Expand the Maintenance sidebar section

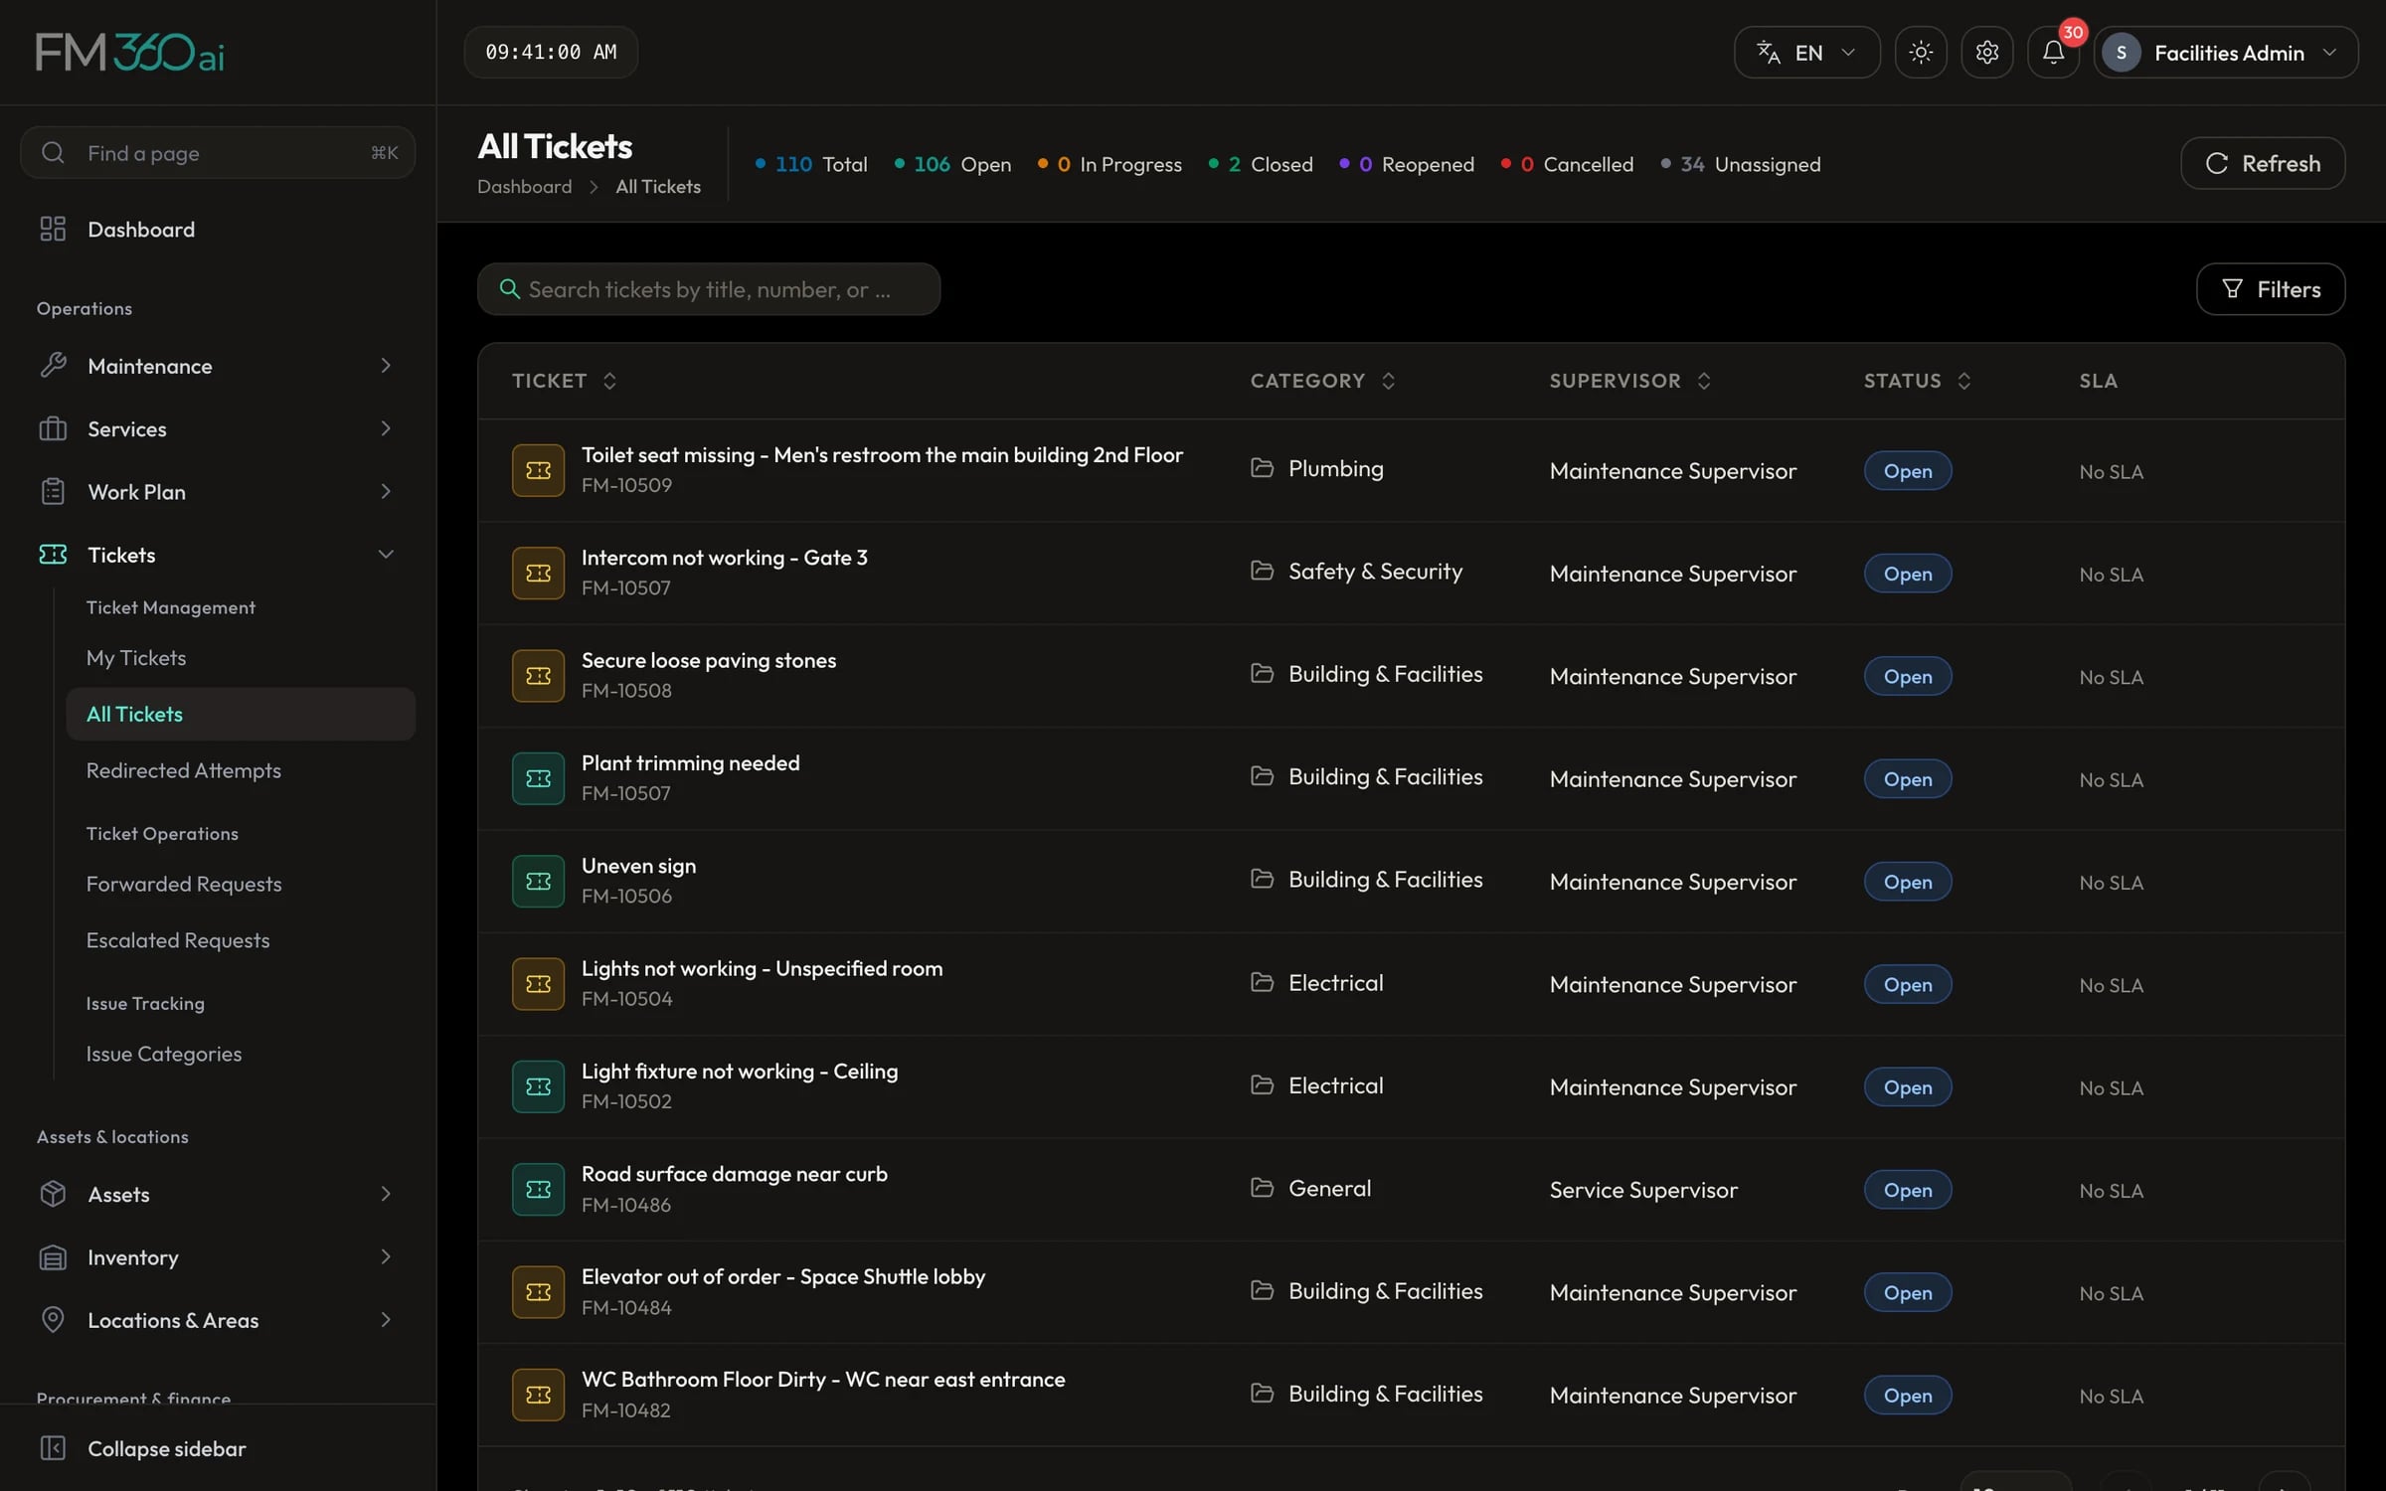218,366
